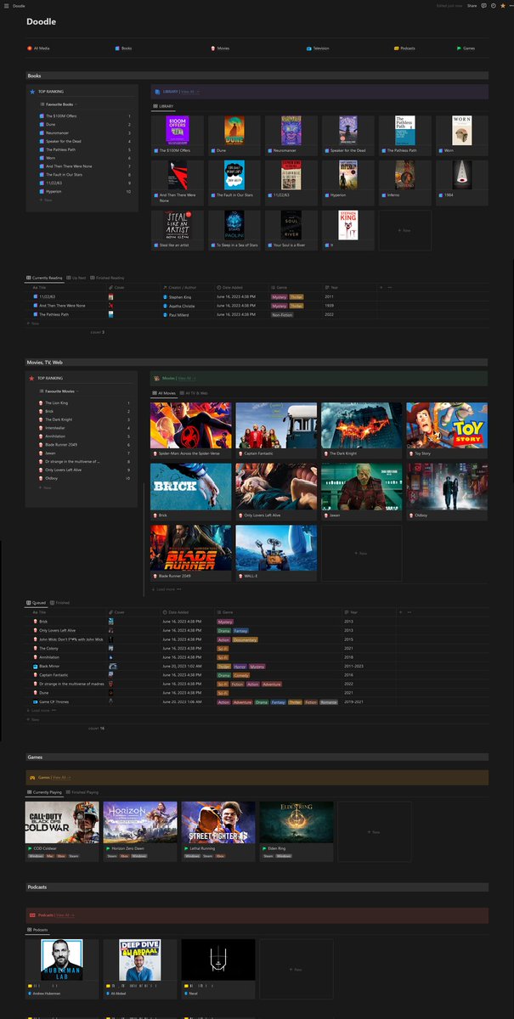Viewport: 514px width, 1019px height.
Task: Add a new book with the + New card
Action: (404, 229)
